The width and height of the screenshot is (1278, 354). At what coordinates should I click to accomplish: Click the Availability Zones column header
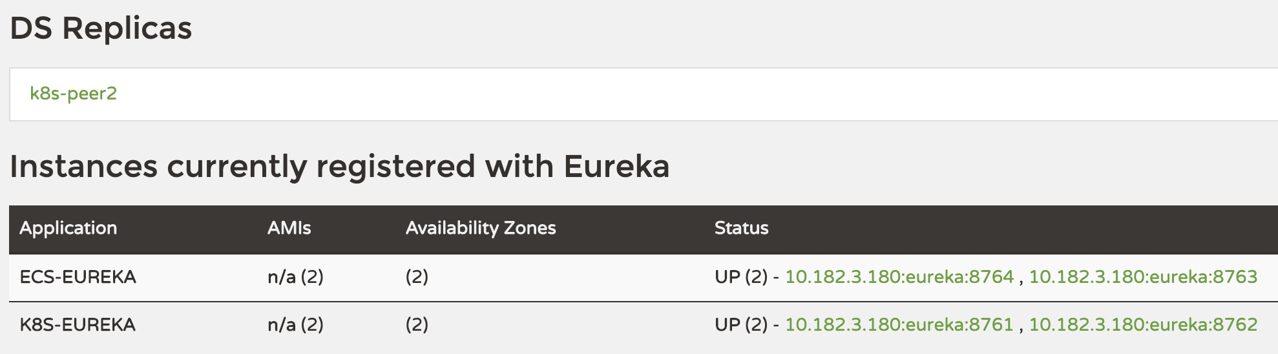pos(480,228)
